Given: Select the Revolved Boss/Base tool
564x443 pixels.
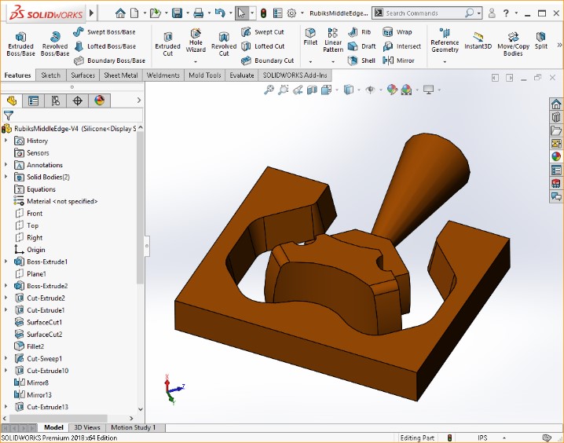Looking at the screenshot, I should click(x=55, y=44).
